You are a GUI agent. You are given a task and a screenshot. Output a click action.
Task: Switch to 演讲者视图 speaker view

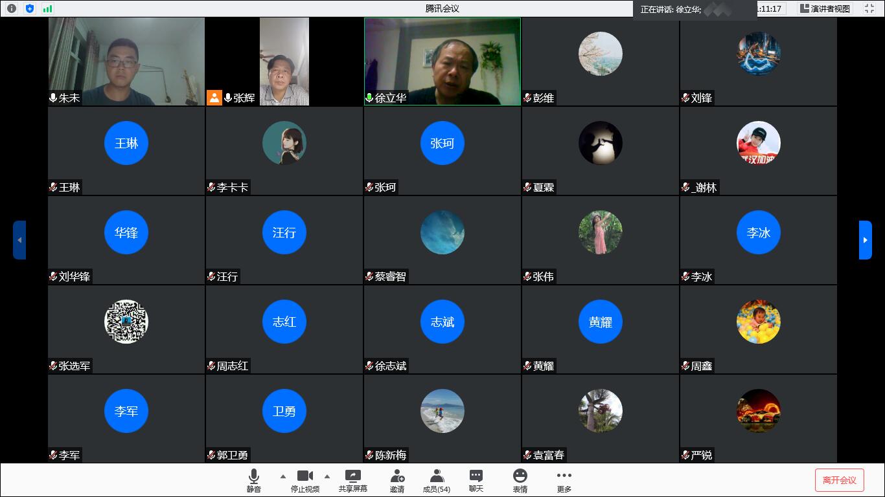825,9
